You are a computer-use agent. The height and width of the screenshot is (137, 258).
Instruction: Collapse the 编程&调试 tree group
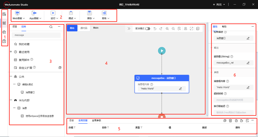(x=14, y=84)
